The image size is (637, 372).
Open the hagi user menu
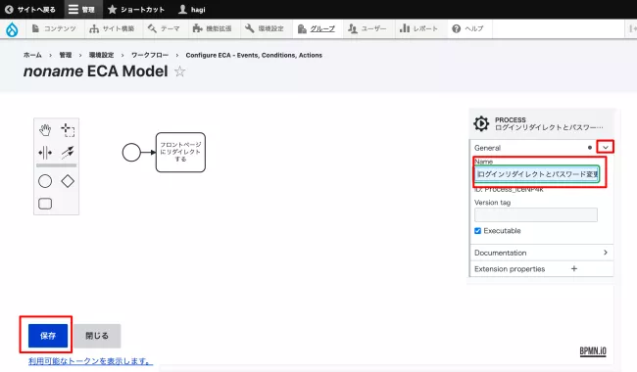192,10
